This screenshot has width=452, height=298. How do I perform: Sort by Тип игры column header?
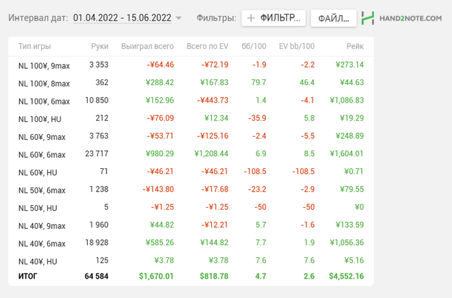35,46
